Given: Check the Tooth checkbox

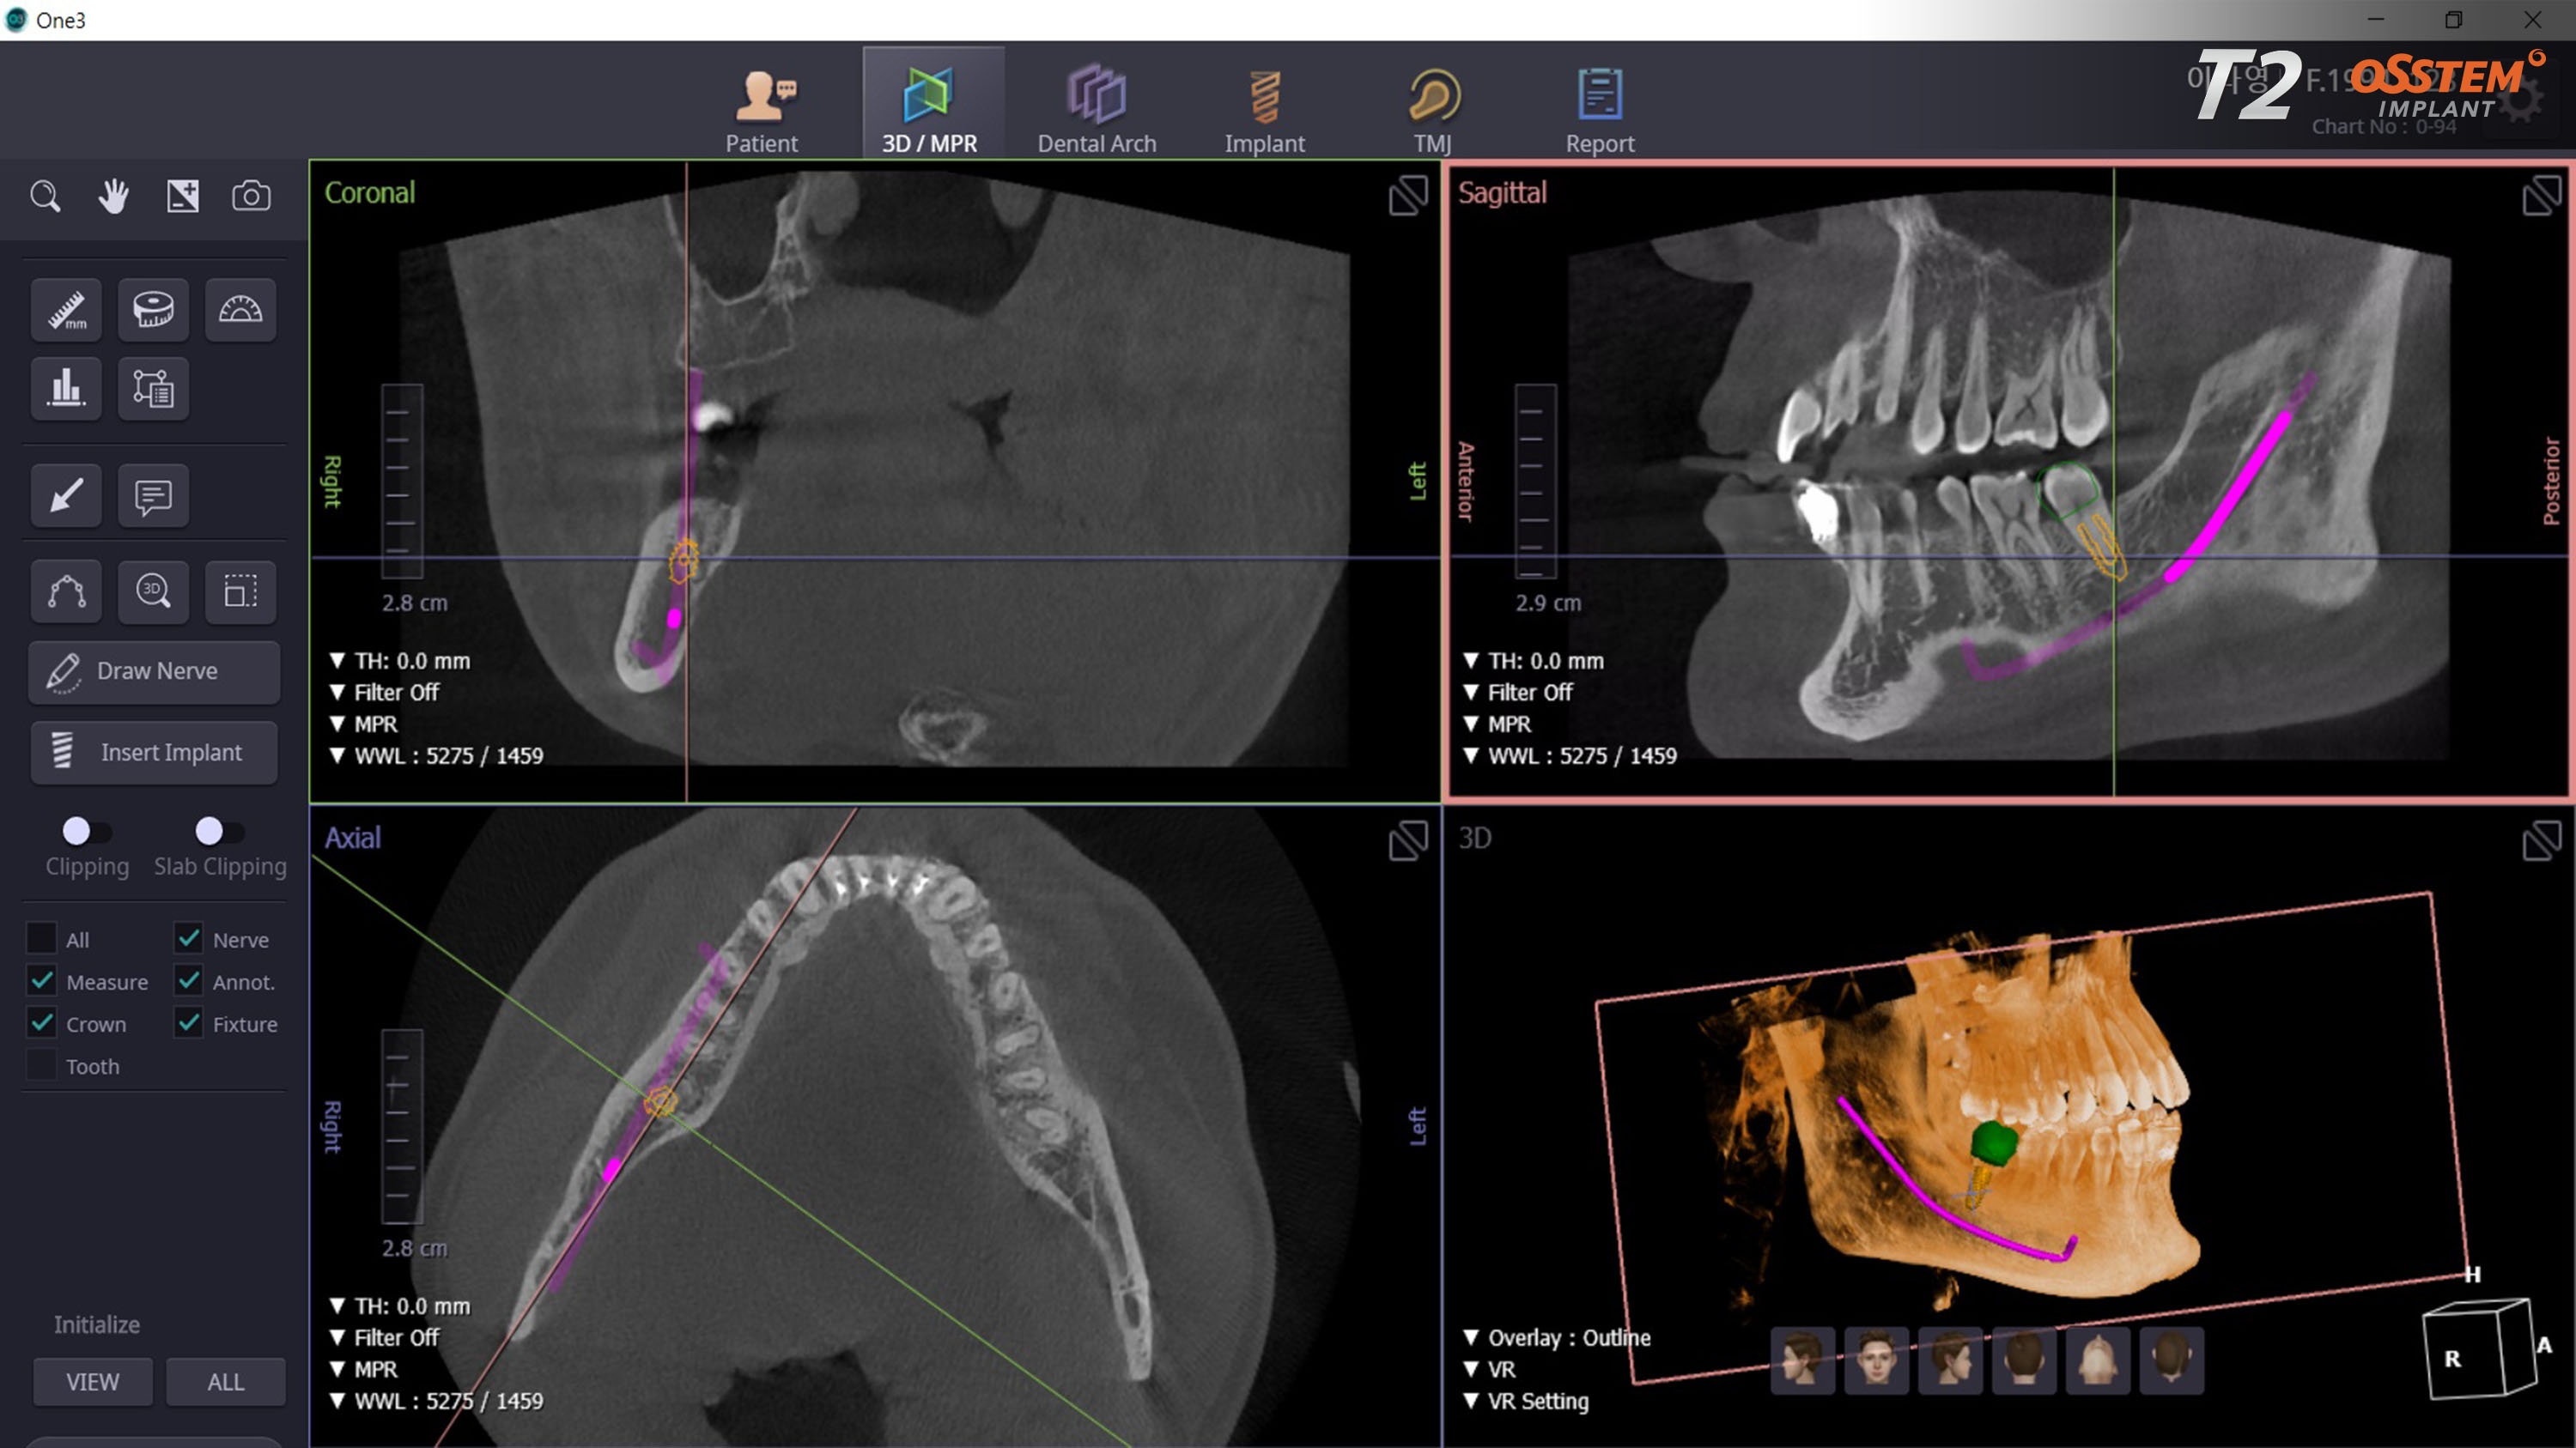Looking at the screenshot, I should pos(41,1065).
